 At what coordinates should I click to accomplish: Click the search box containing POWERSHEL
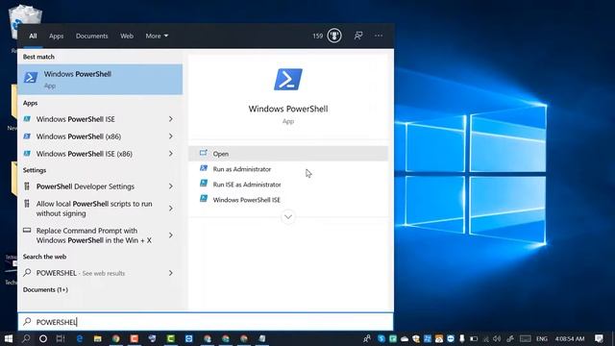pos(206,322)
